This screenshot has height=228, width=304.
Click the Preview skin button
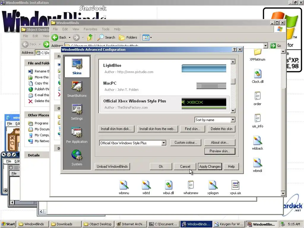pos(220,151)
